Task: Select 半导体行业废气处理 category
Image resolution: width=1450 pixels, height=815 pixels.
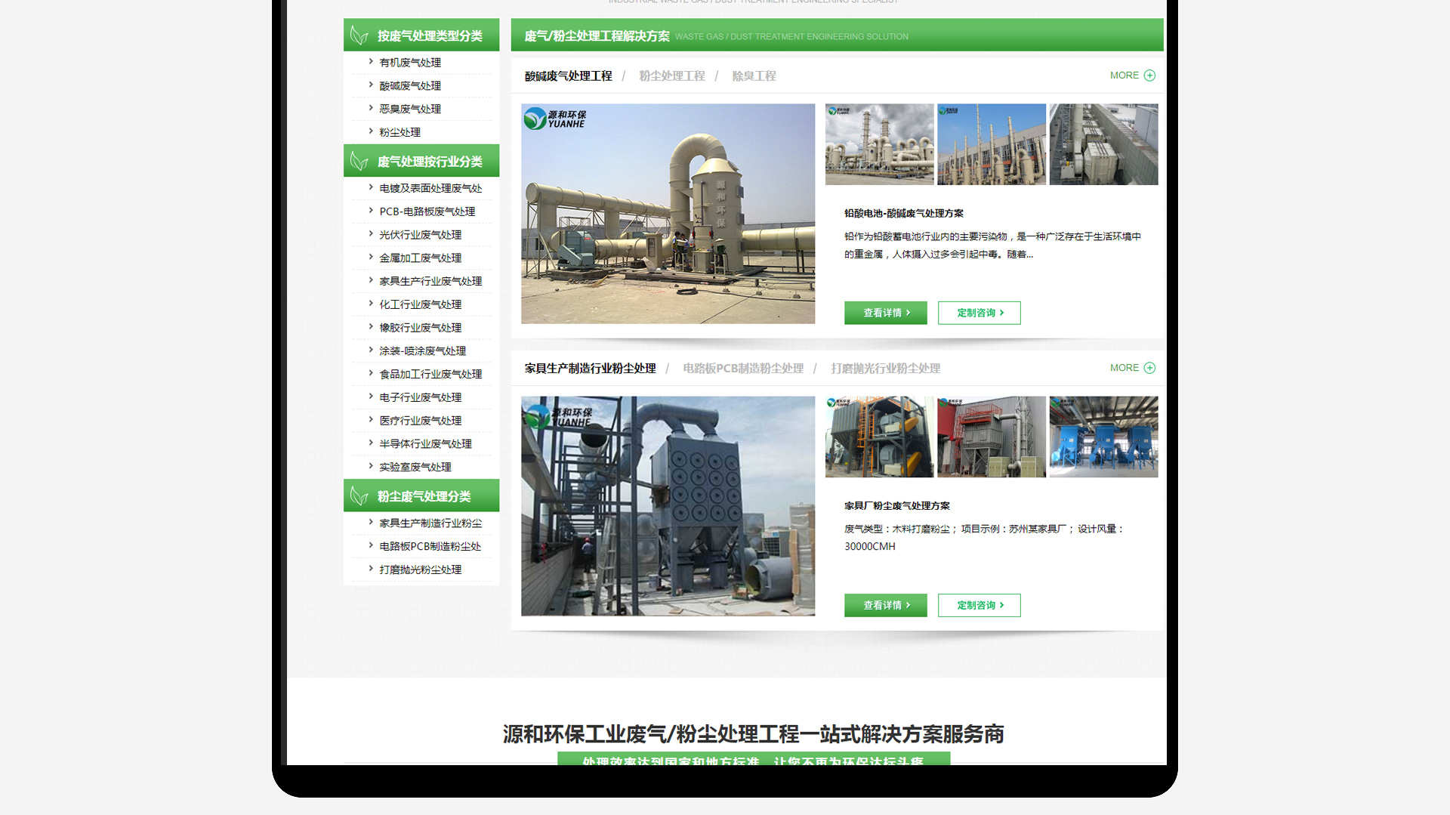Action: pos(425,444)
